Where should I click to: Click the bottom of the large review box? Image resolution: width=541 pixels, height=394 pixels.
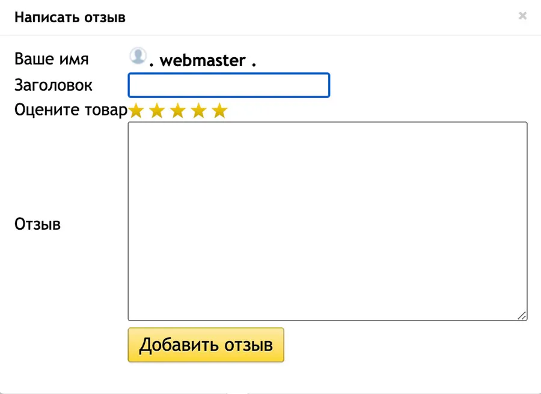328,310
